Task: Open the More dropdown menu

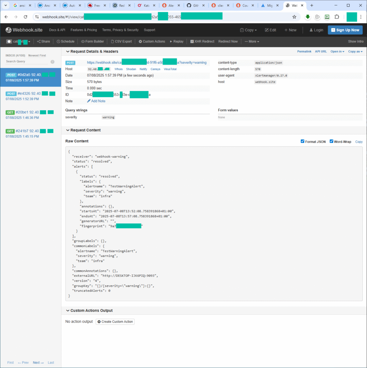Action: click(252, 42)
